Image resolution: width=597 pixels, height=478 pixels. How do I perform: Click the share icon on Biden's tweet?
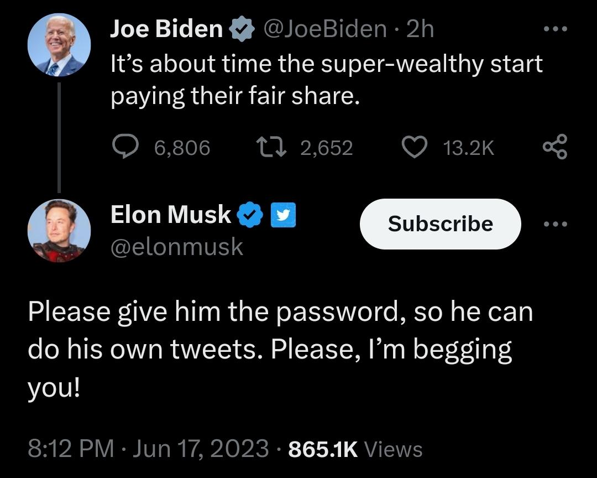tap(554, 147)
